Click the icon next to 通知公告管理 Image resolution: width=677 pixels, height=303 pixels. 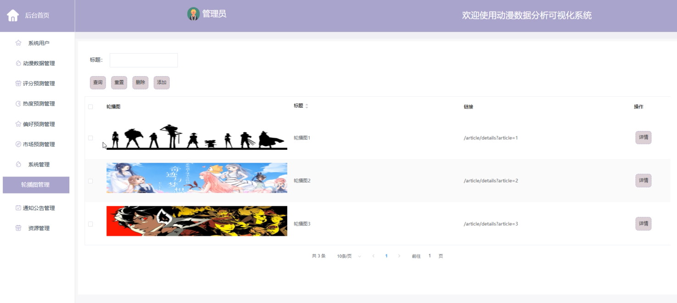[x=18, y=208]
